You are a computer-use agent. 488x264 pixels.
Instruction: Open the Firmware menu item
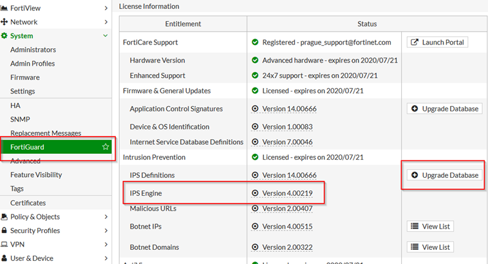pos(24,77)
